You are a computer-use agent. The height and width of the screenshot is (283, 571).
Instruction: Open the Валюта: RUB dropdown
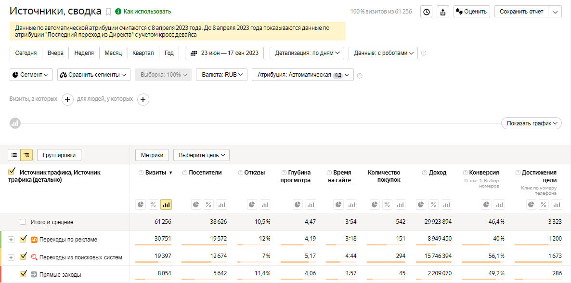(x=222, y=75)
